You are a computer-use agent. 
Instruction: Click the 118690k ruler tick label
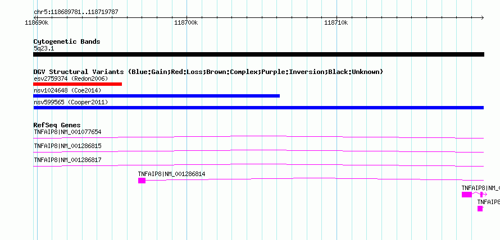[37, 22]
